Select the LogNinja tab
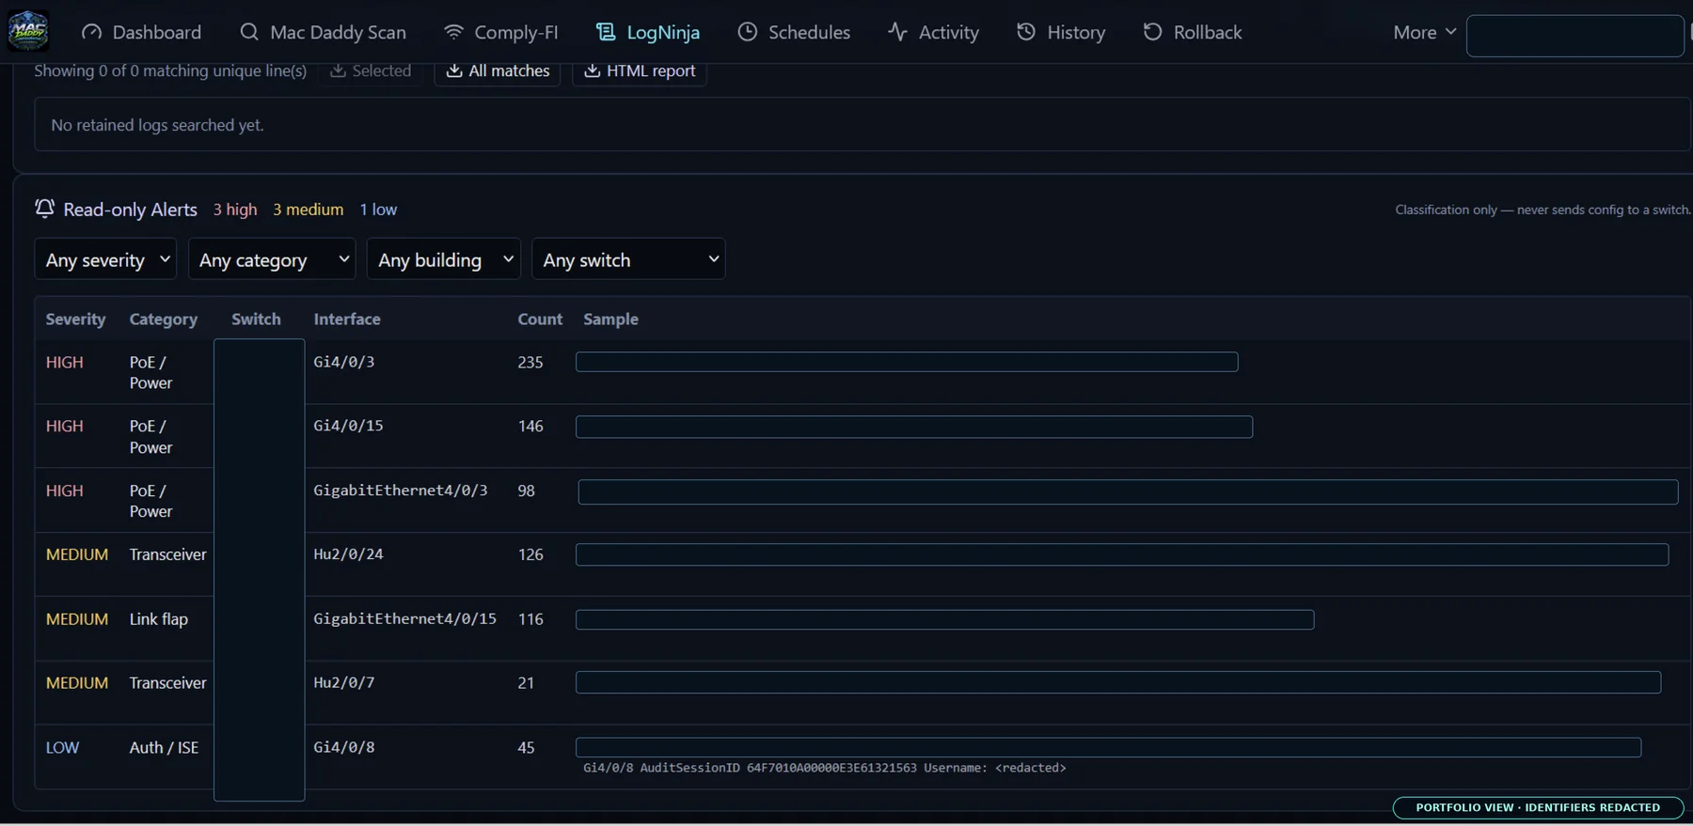 [x=648, y=32]
